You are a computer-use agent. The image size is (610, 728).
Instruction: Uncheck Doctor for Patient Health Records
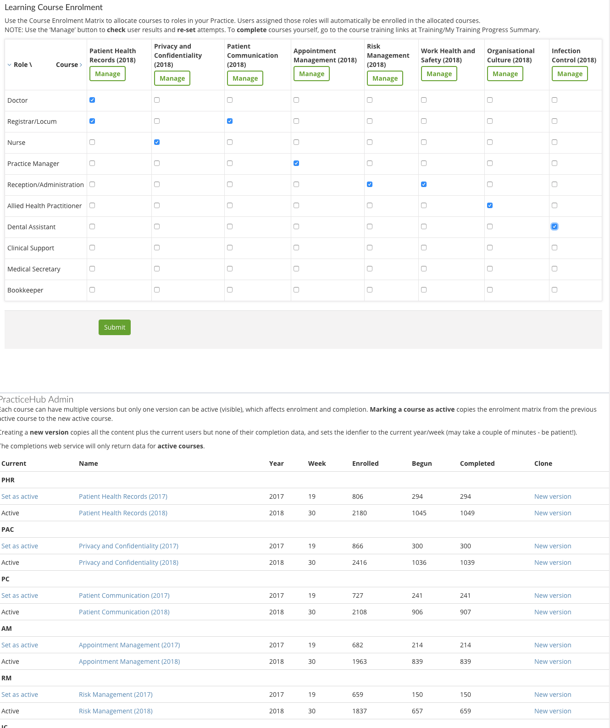pos(92,100)
